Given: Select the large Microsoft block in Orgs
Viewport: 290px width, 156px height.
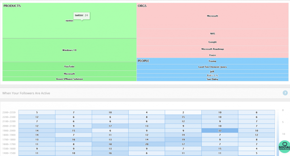Looking at the screenshot, I should pyautogui.click(x=213, y=16).
